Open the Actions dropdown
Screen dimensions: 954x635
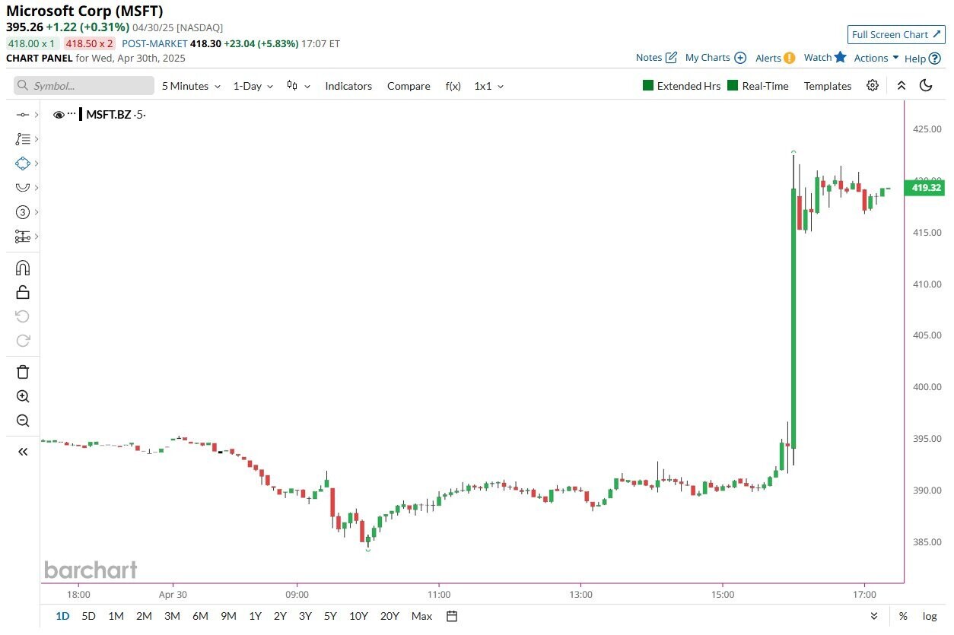click(876, 58)
